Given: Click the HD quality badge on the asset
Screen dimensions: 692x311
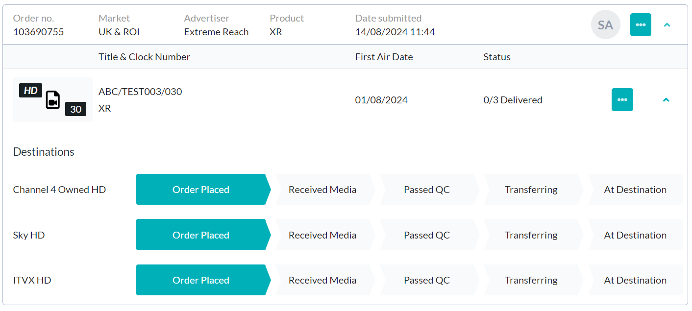Looking at the screenshot, I should click(30, 90).
